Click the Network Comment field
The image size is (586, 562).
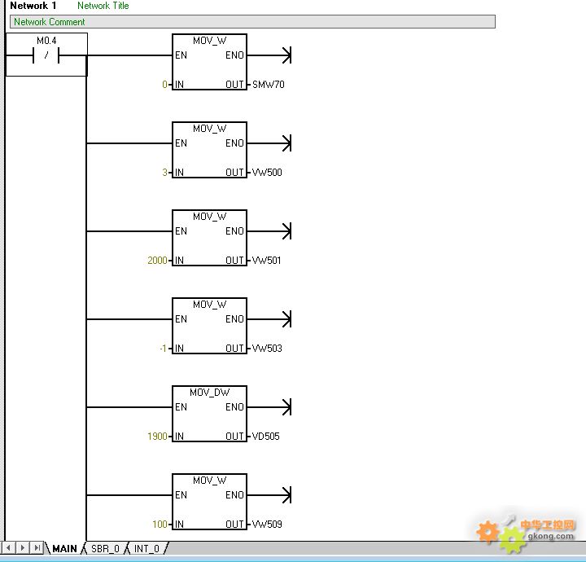[252, 22]
